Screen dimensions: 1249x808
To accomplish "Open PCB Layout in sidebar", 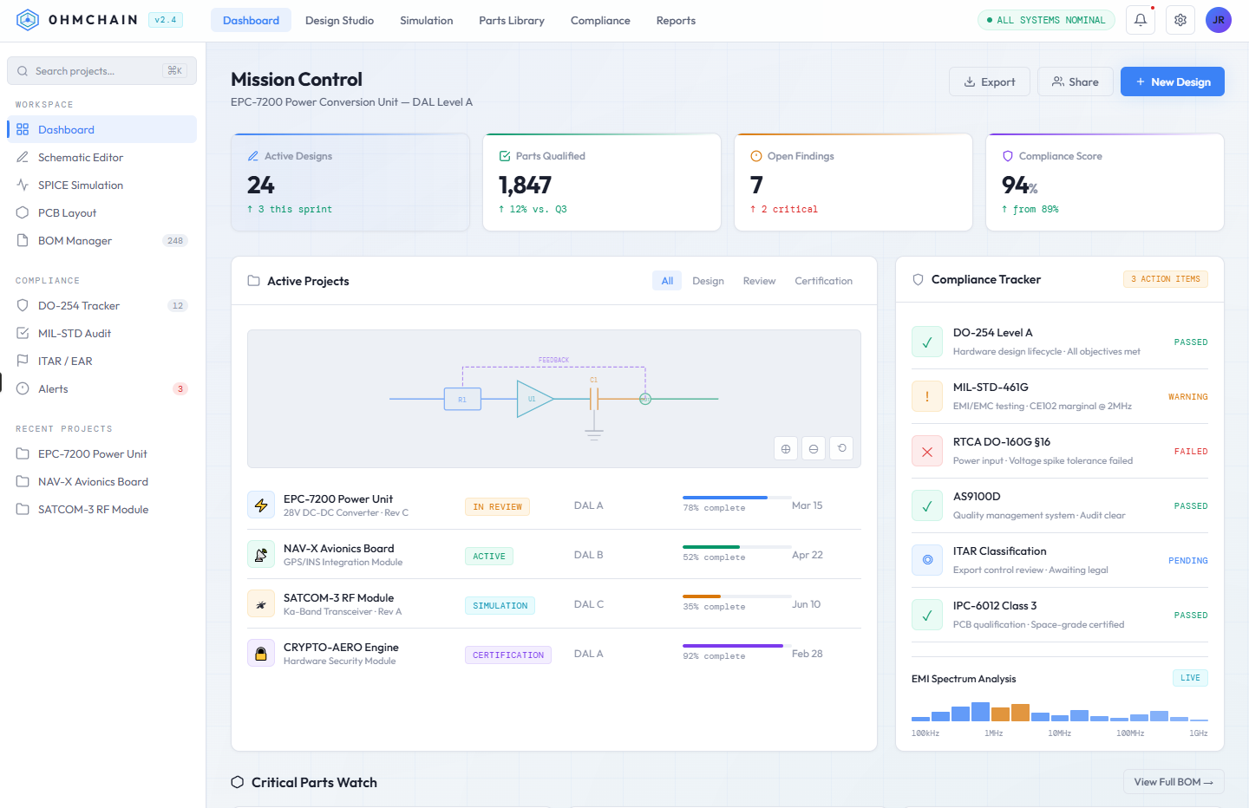I will [101, 212].
